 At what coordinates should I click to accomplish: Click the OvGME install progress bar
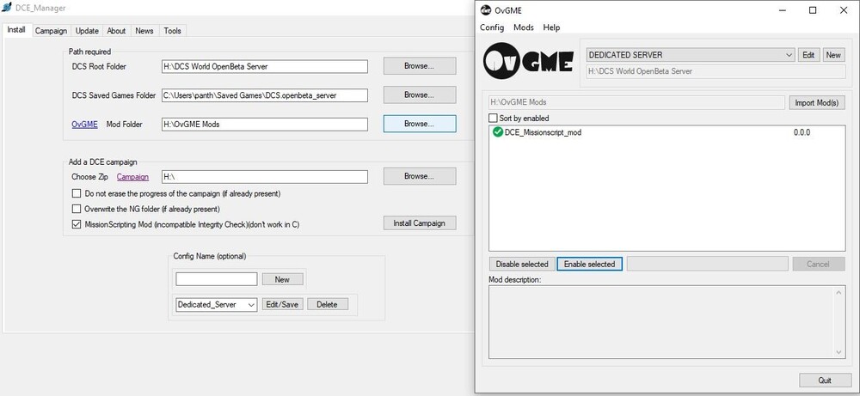click(708, 264)
